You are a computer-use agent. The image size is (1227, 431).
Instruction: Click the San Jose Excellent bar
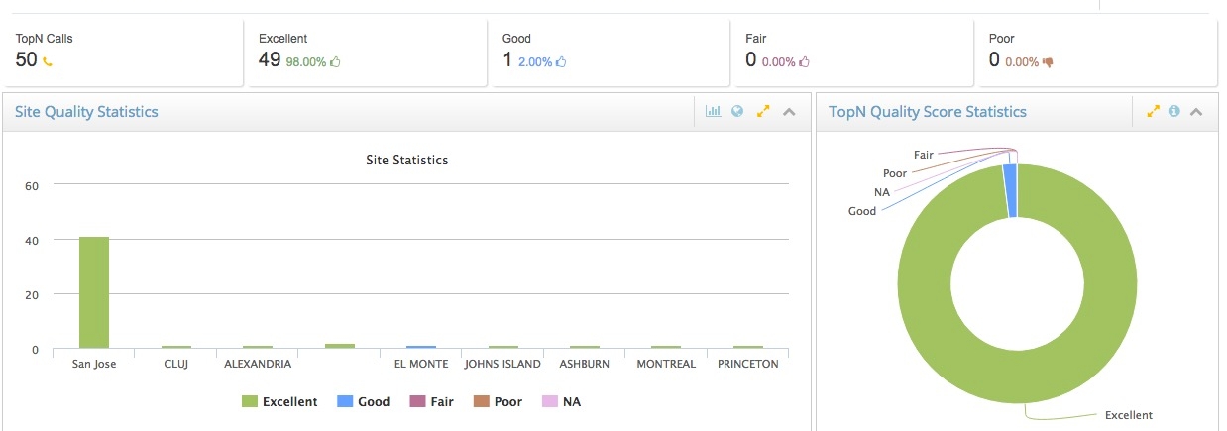tap(94, 293)
